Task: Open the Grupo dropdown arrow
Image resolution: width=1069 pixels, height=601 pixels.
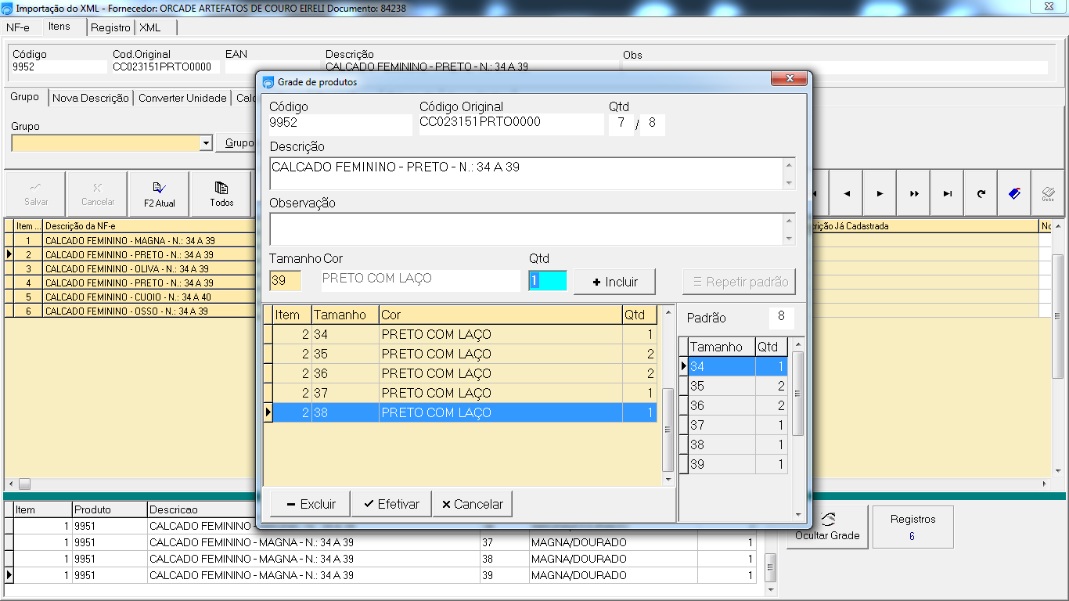Action: (206, 143)
